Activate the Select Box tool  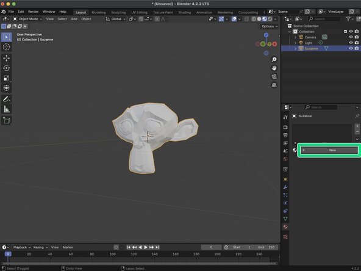click(7, 37)
